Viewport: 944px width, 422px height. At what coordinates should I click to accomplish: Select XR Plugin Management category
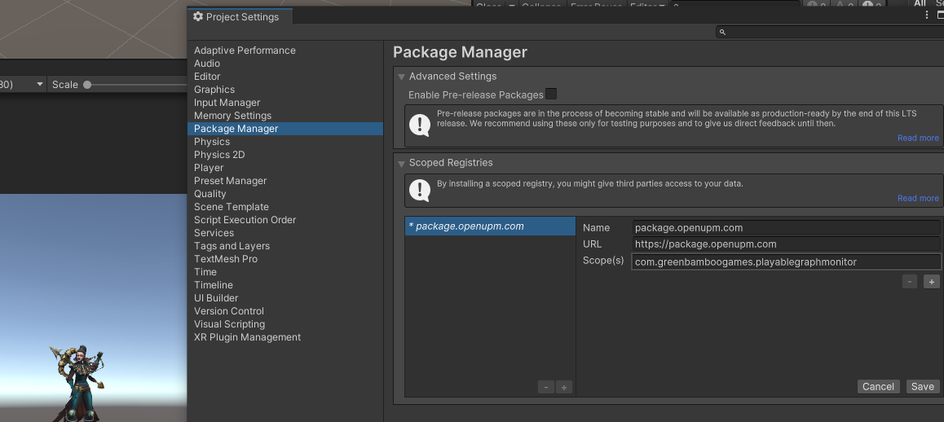(247, 337)
